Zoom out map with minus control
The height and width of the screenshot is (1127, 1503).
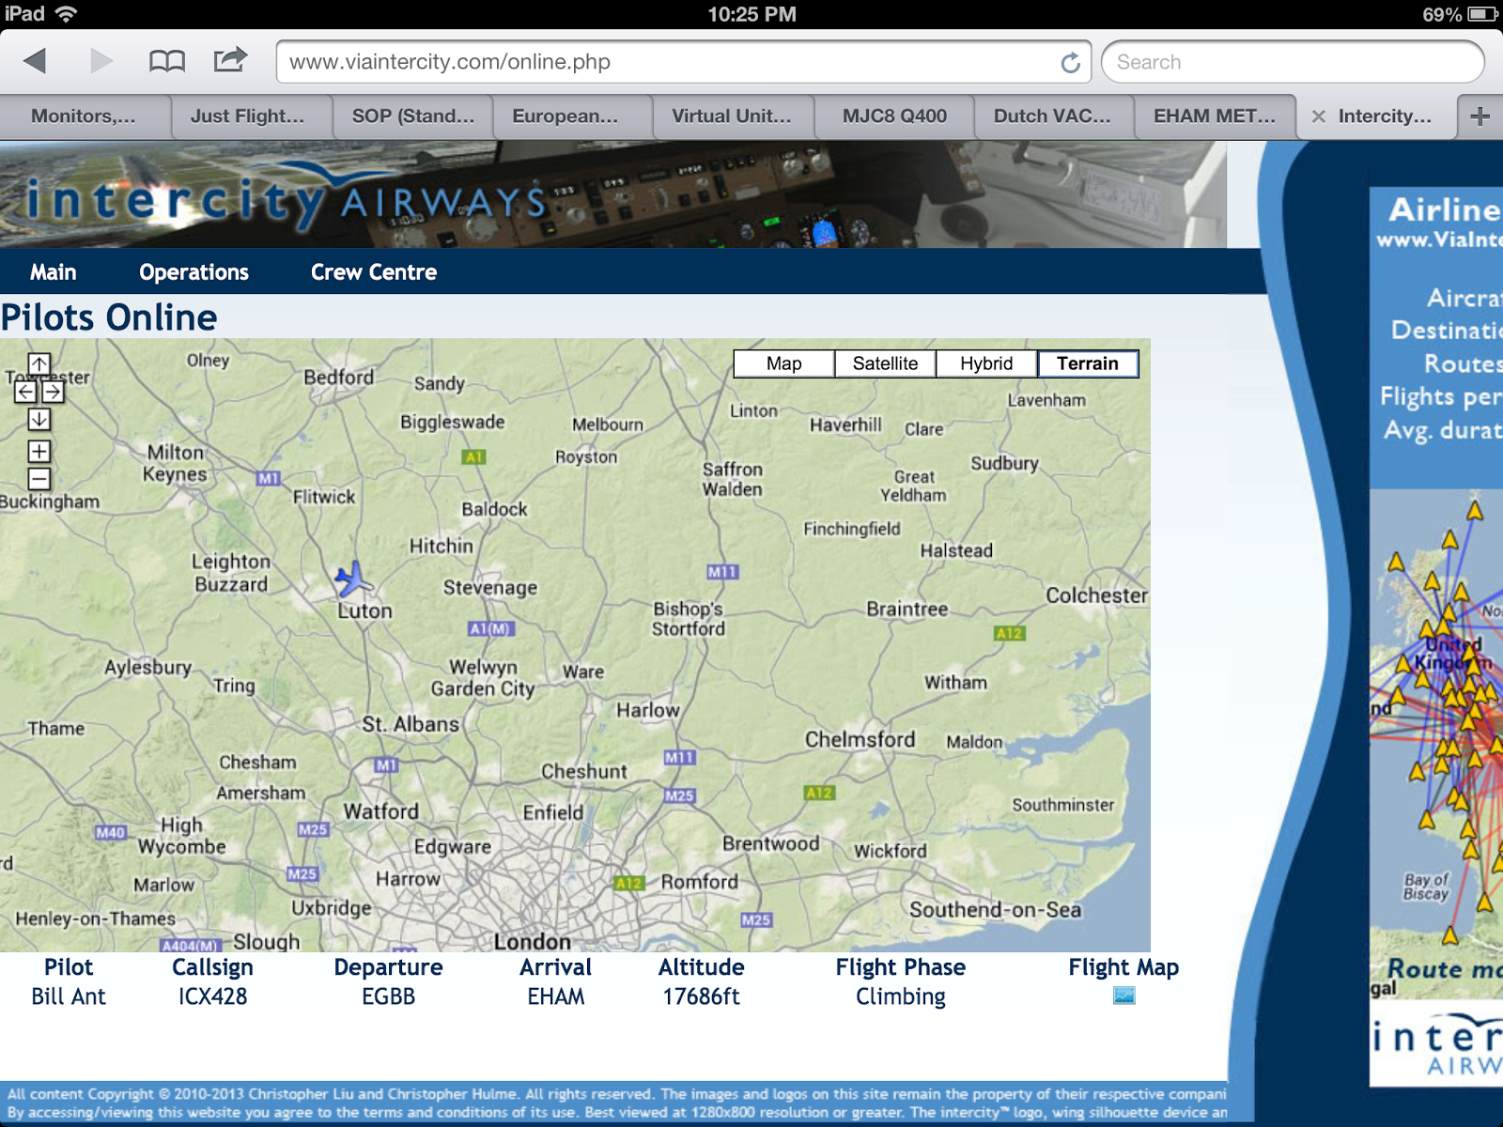pyautogui.click(x=39, y=479)
